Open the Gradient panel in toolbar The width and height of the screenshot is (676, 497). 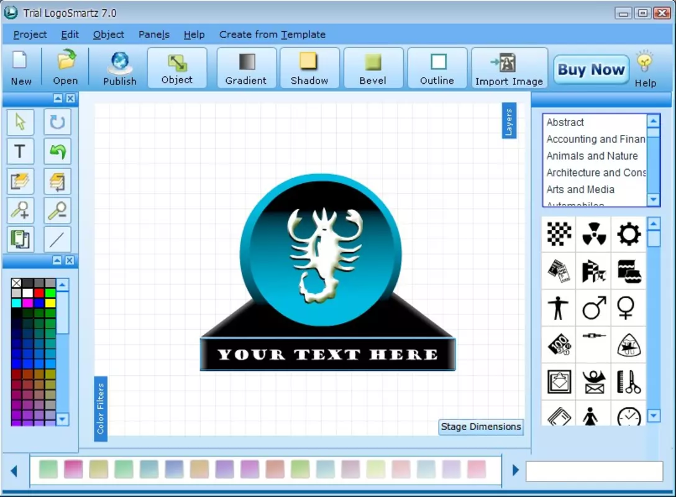coord(246,68)
